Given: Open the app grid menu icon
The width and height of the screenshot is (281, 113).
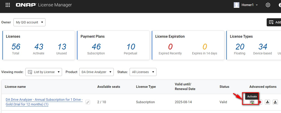Looking at the screenshot, I should pos(8,5).
